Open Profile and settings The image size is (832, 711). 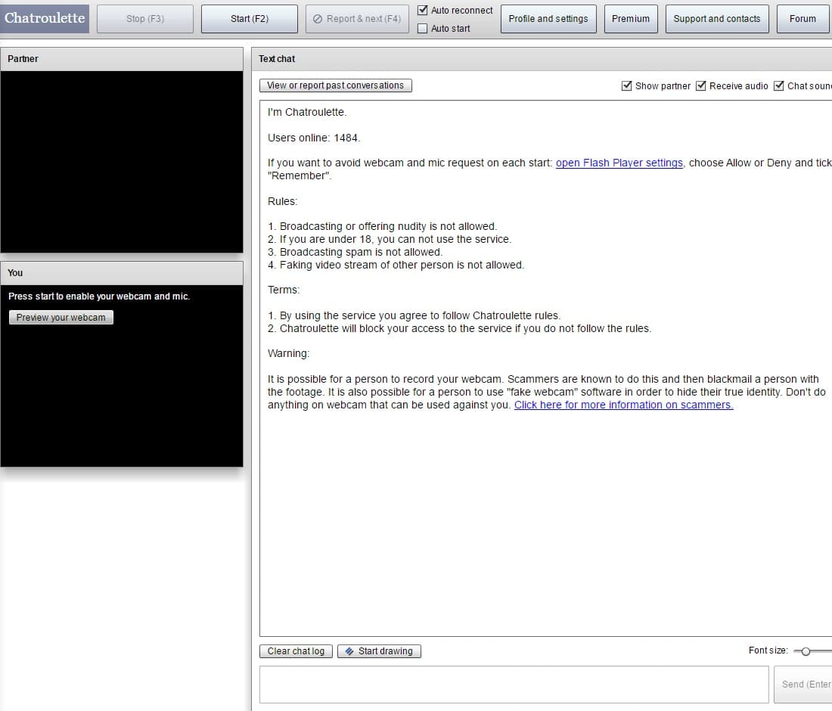548,19
